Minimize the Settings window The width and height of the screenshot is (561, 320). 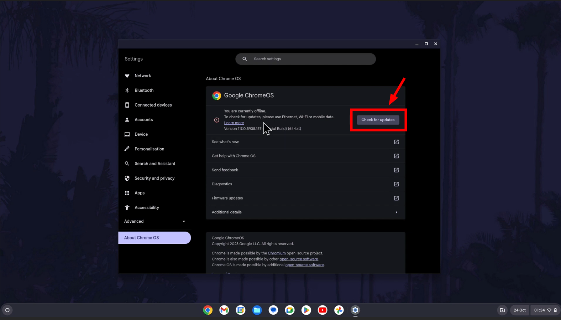point(417,44)
